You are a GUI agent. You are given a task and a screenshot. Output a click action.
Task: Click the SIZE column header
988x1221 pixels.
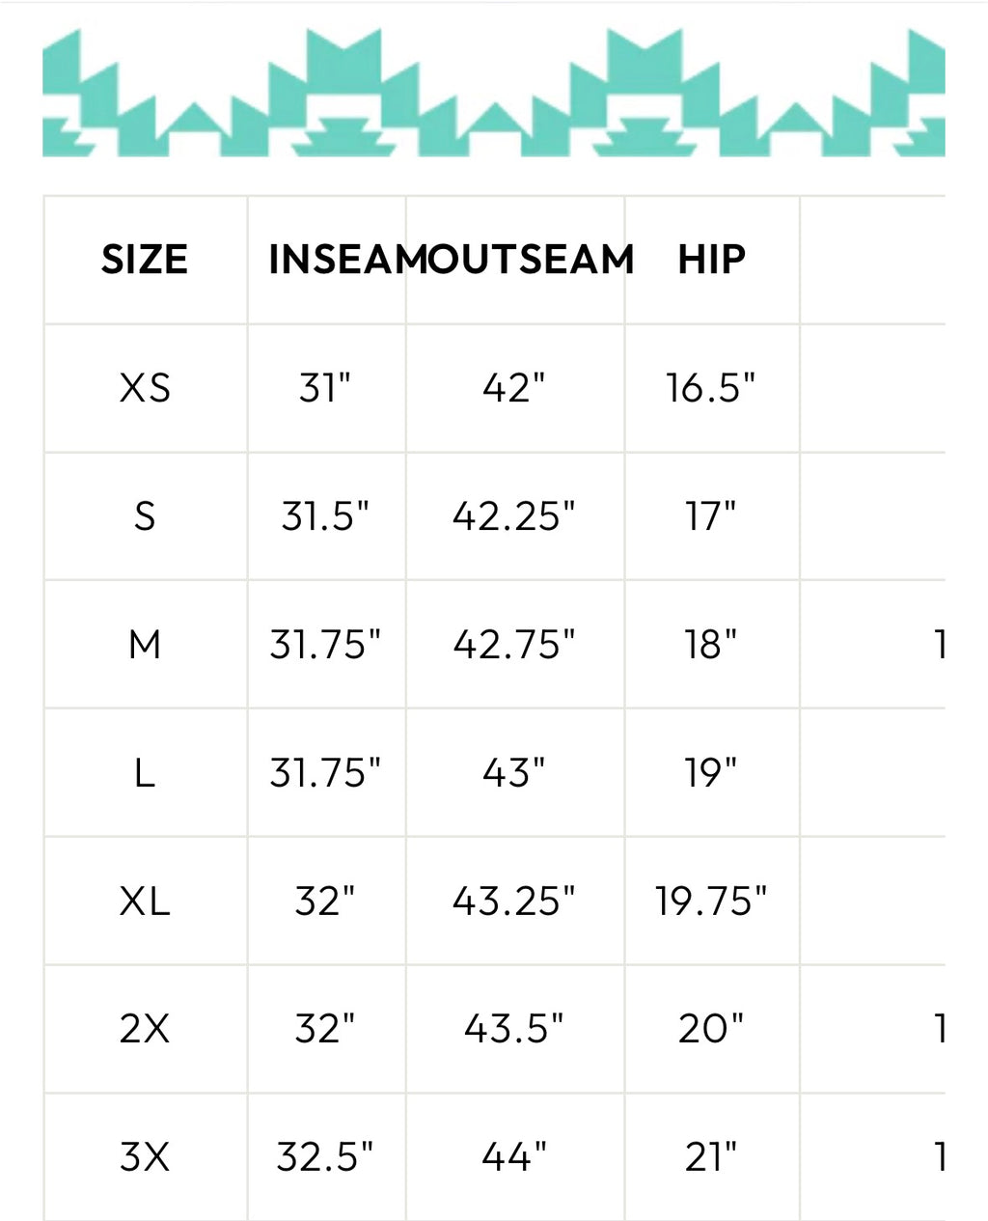coord(145,260)
